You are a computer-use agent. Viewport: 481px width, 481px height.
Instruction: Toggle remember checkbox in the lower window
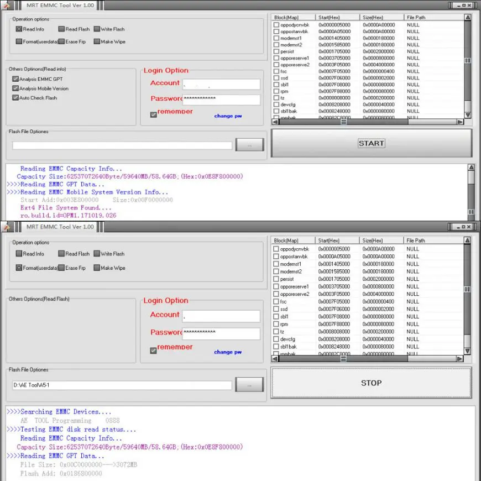[153, 351]
